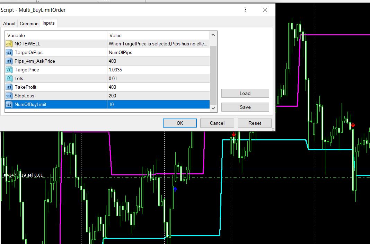Switch to the About tab
The width and height of the screenshot is (370, 244).
(x=9, y=24)
